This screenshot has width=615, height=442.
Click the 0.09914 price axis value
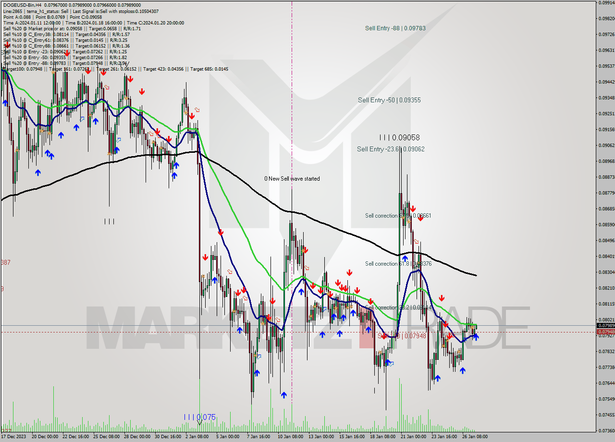point(606,2)
